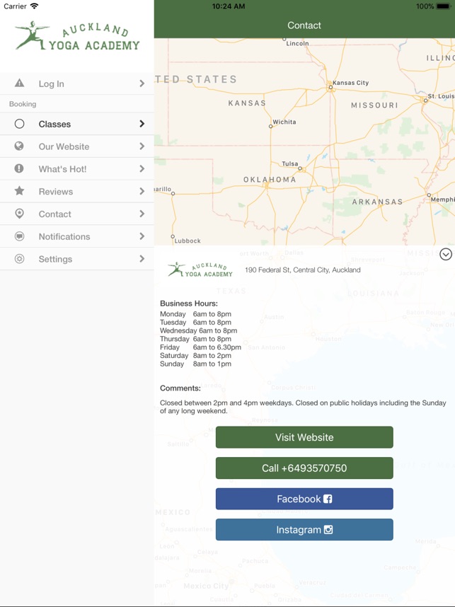455x607 pixels.
Task: Open the Facebook page button
Action: (304, 499)
